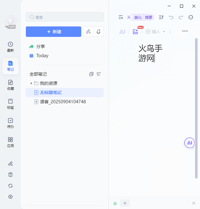Viewport: 200px width, 209px height.
Task: Open the link annotation icon in sidebar
Action: click(10, 164)
